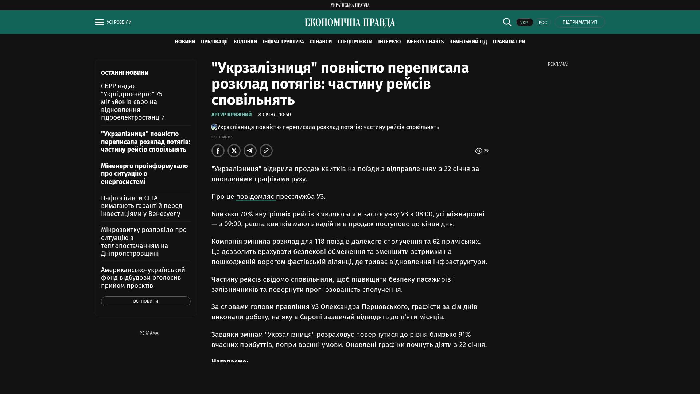The image size is (700, 394).
Task: Click the search magnifier icon
Action: (x=507, y=22)
